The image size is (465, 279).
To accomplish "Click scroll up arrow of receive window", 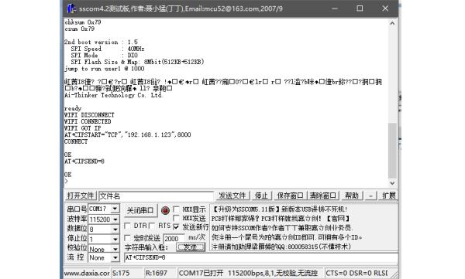I will tap(392, 23).
